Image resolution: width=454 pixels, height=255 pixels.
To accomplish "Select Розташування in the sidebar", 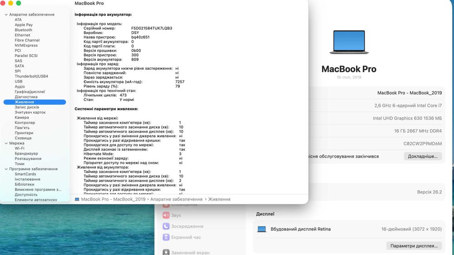I will (28, 159).
